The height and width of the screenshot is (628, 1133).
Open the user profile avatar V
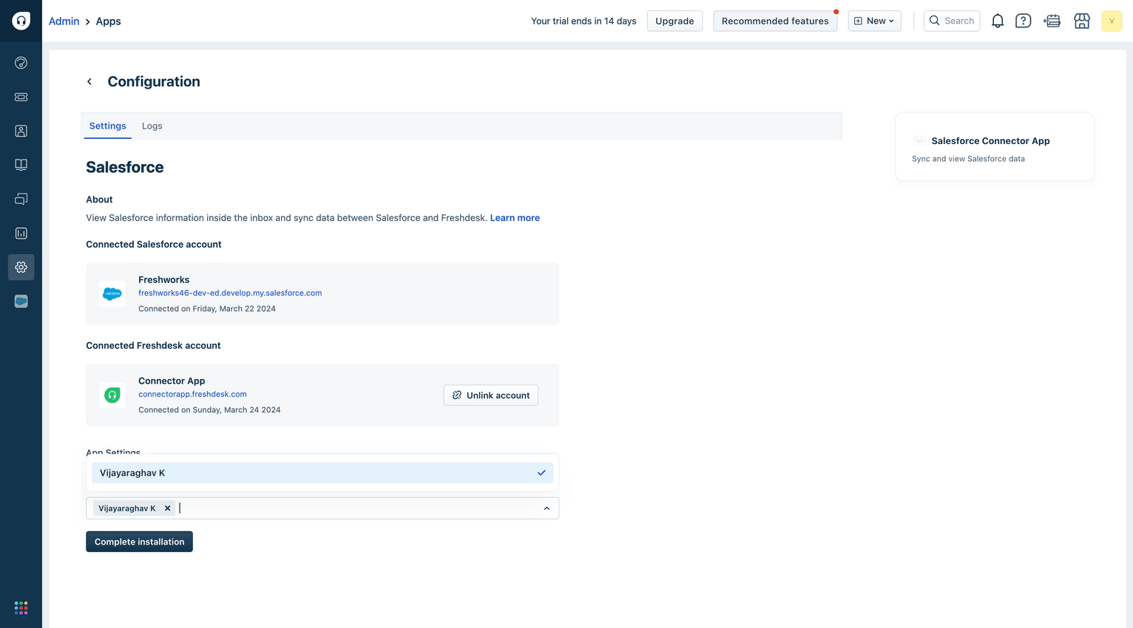(x=1112, y=21)
